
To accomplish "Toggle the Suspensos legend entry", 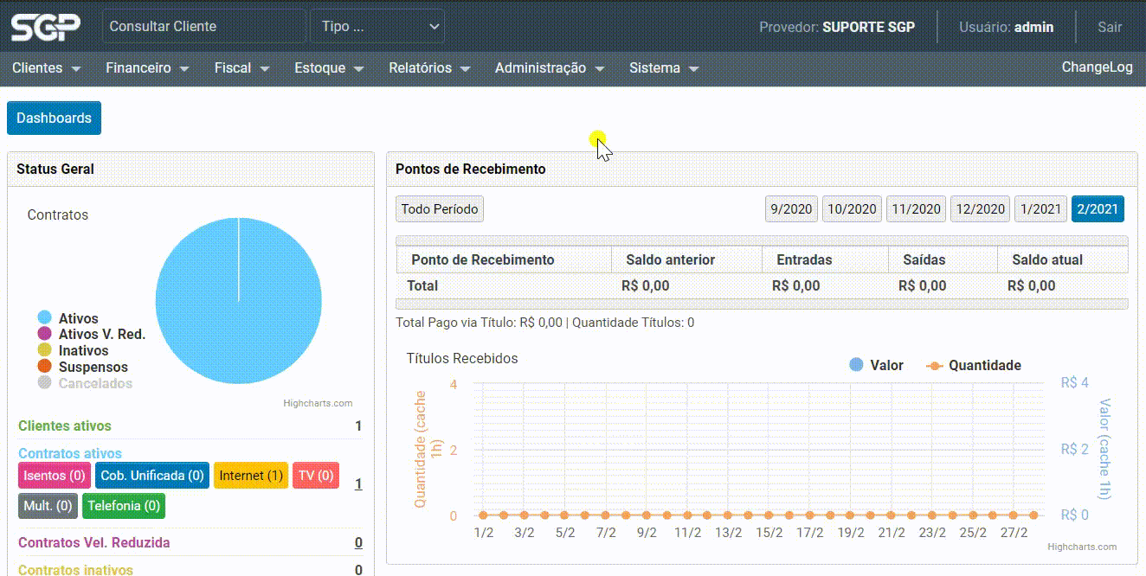I will (x=82, y=368).
